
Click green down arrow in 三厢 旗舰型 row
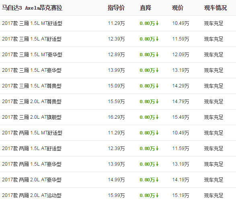pyautogui.click(x=157, y=117)
